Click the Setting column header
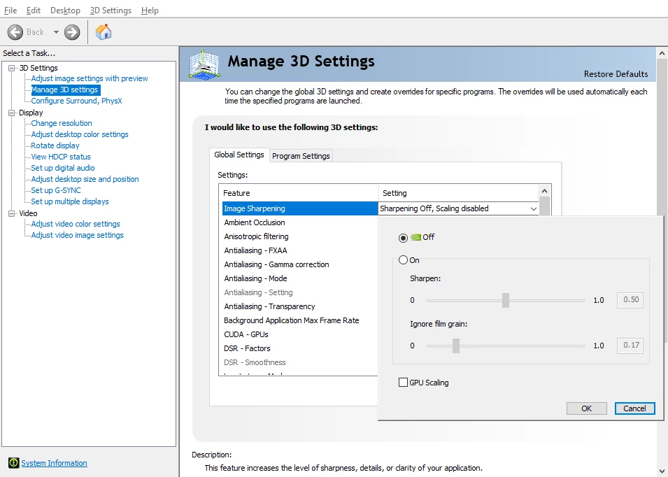The width and height of the screenshot is (668, 477). (x=458, y=193)
